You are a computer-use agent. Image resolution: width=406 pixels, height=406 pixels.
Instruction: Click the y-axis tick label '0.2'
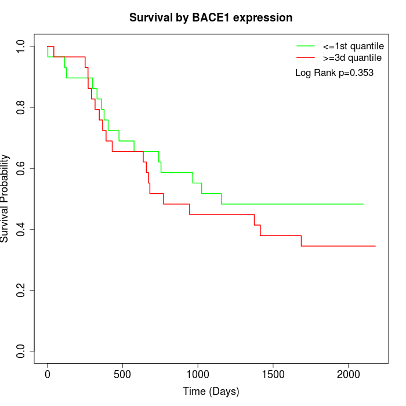[22, 290]
